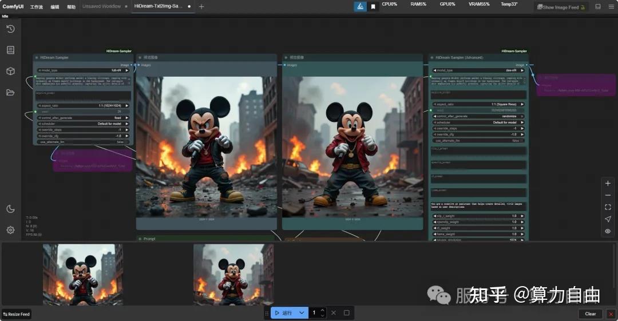Click the fit view canvas icon
Viewport: 618px width, 321px height.
click(x=608, y=207)
